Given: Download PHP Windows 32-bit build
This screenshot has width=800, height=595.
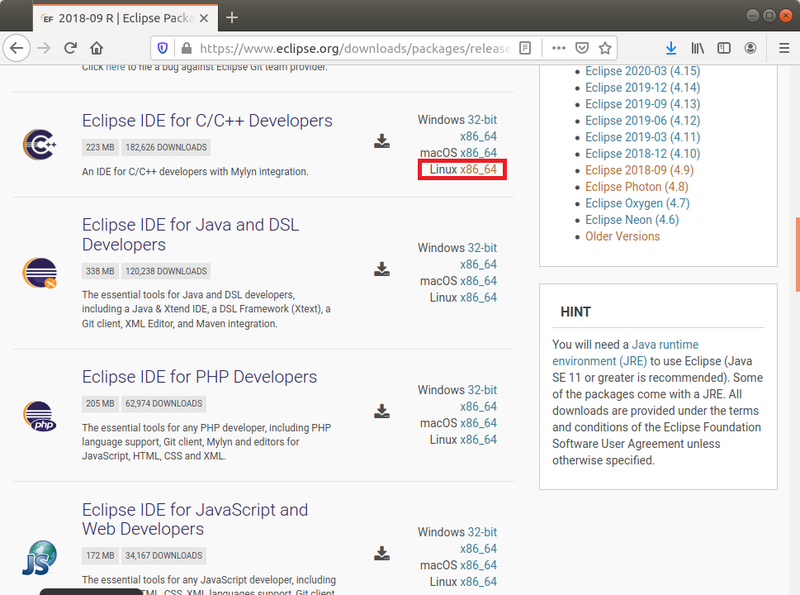Looking at the screenshot, I should pyautogui.click(x=482, y=390).
